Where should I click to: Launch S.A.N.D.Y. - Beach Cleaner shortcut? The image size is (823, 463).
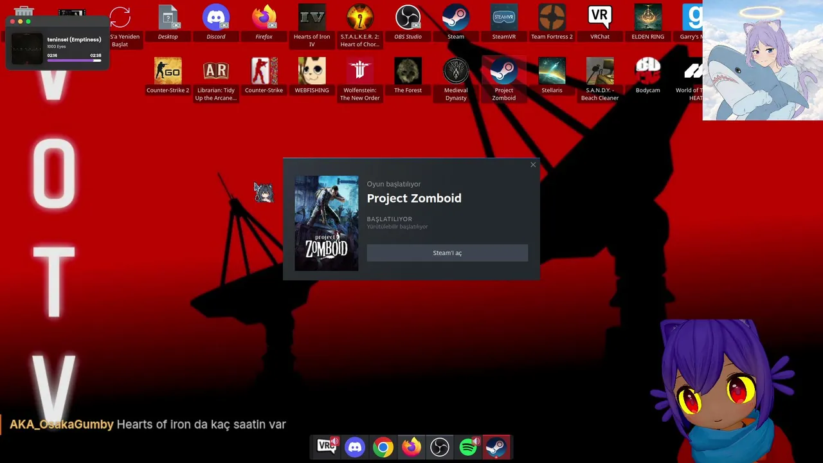tap(600, 79)
